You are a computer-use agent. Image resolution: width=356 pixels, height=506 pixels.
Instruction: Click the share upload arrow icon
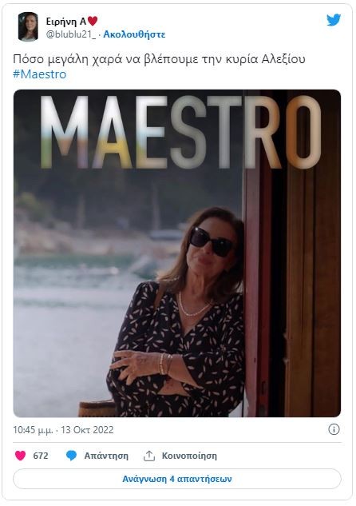tap(148, 456)
